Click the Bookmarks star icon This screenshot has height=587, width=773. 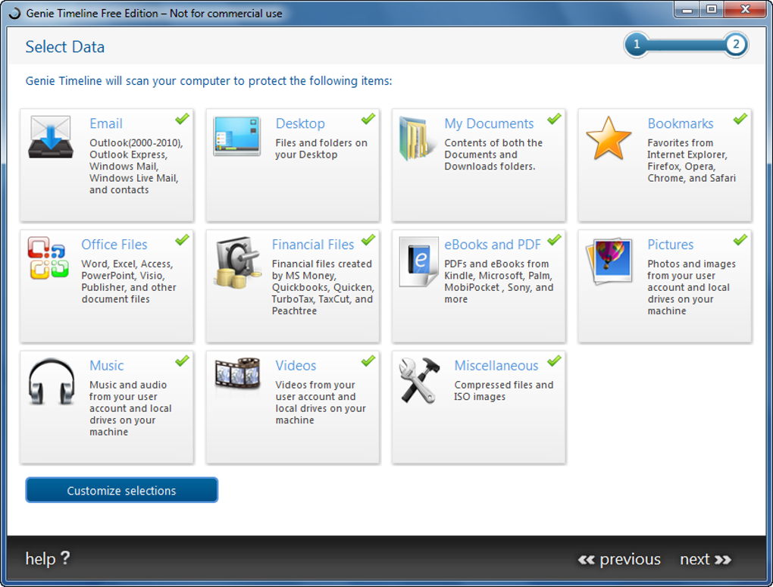(609, 138)
